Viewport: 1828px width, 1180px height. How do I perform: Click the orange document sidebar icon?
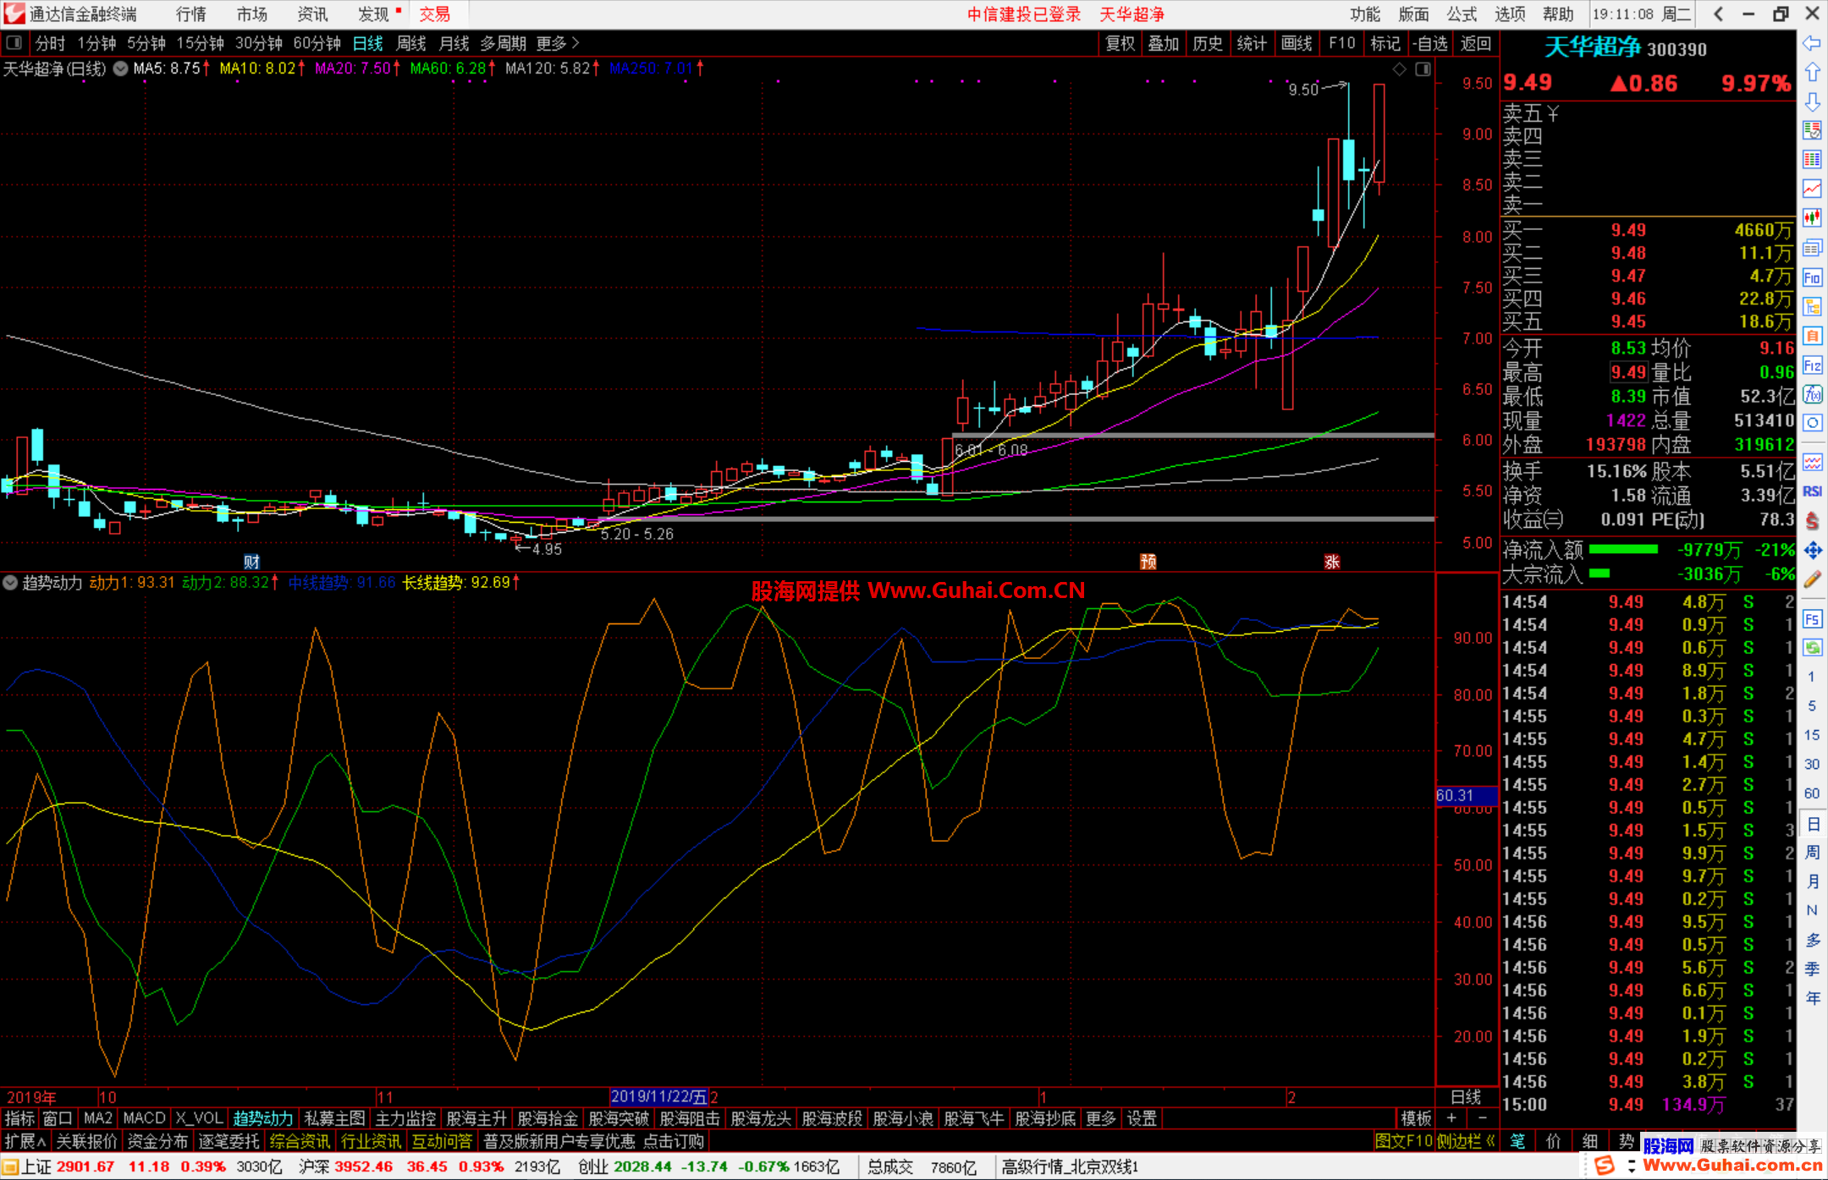point(1812,336)
